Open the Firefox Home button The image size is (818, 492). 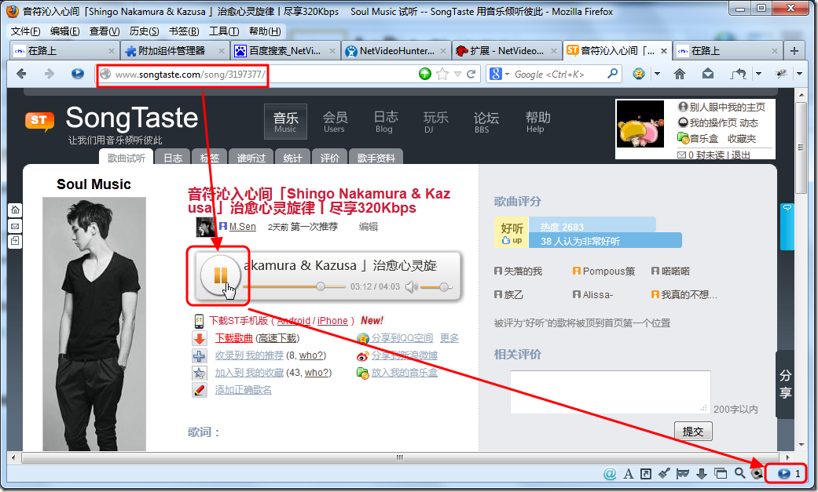click(679, 74)
